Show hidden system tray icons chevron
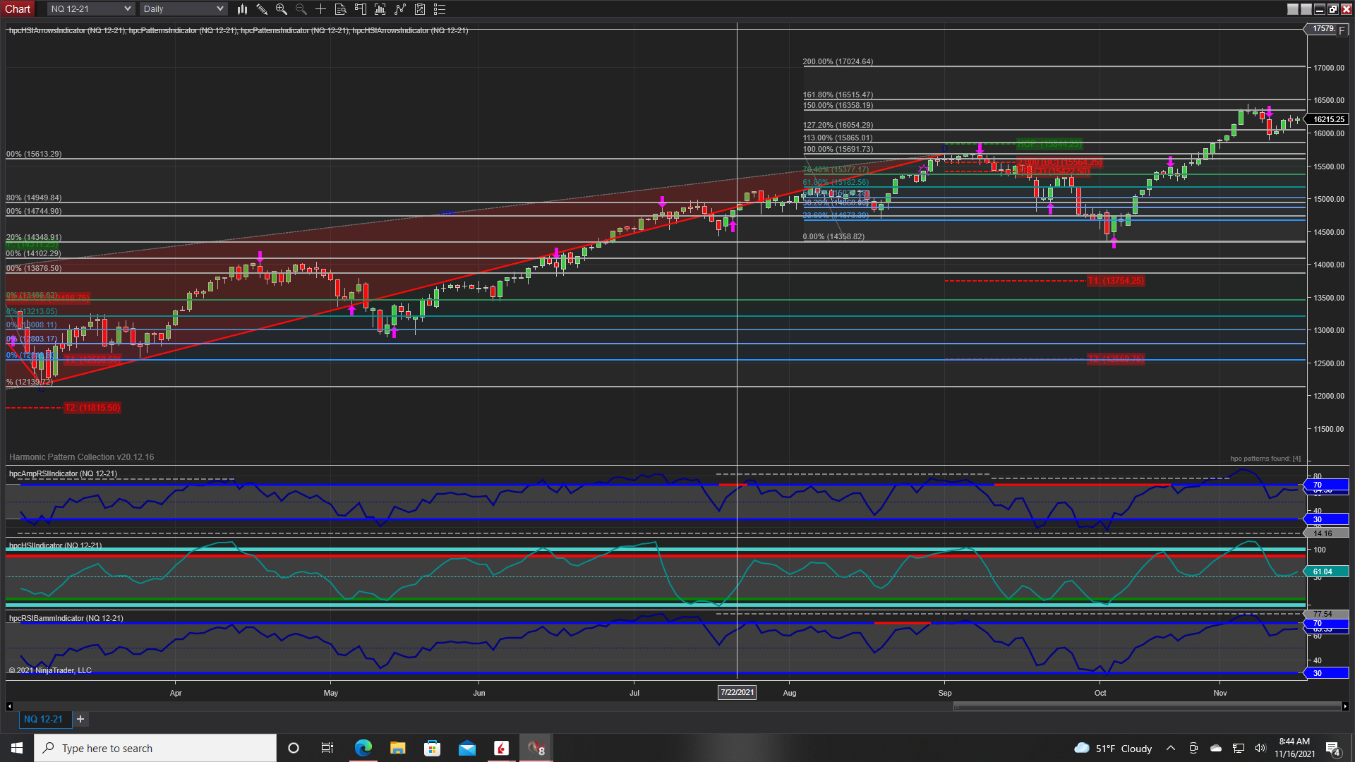The image size is (1355, 762). click(1170, 748)
